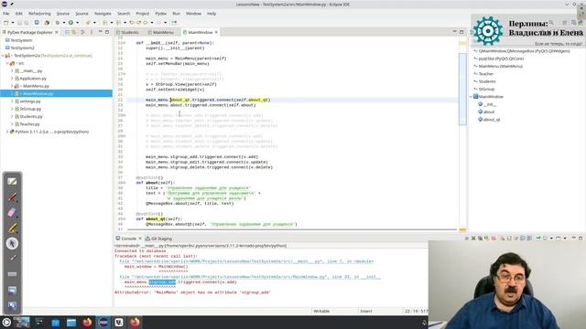This screenshot has width=586, height=329.
Task: Click the Remove All Terminated Launches console icon
Action: pos(480,238)
